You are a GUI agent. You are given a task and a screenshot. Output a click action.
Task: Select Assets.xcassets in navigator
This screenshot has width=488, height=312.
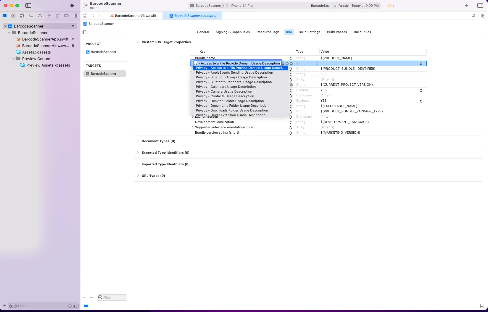(x=36, y=52)
